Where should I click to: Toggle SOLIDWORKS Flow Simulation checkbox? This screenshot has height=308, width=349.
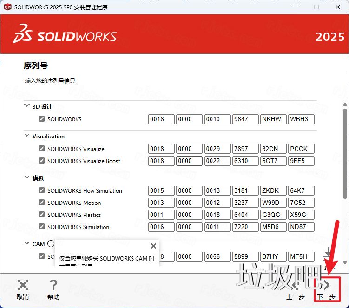[41, 190]
